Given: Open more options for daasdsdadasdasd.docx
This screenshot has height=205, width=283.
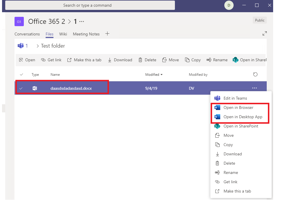Looking at the screenshot, I should pyautogui.click(x=255, y=88).
